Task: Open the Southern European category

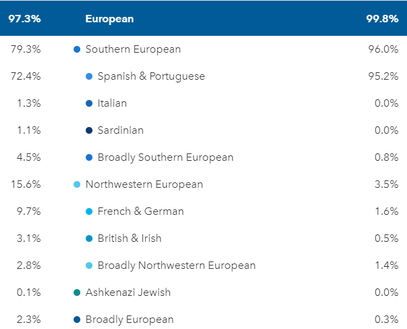Action: click(x=133, y=49)
